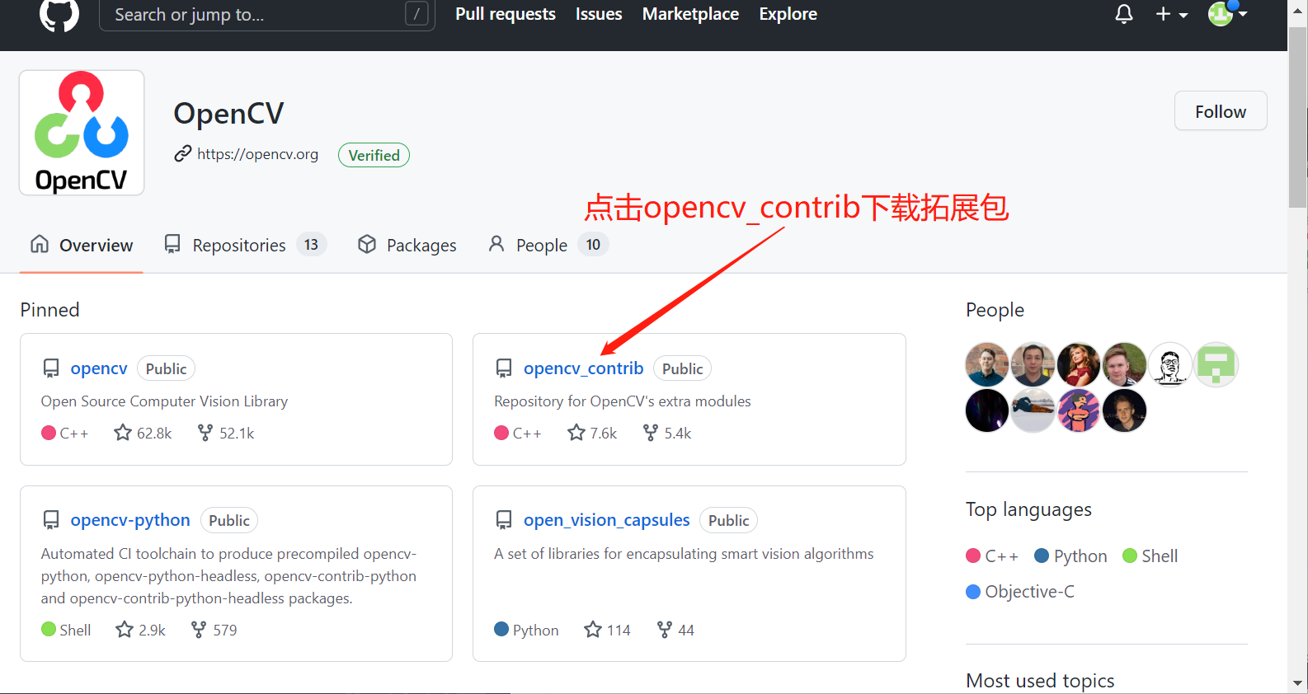View opencv-python stargazers 2.9k
This screenshot has width=1308, height=694.
tap(140, 630)
